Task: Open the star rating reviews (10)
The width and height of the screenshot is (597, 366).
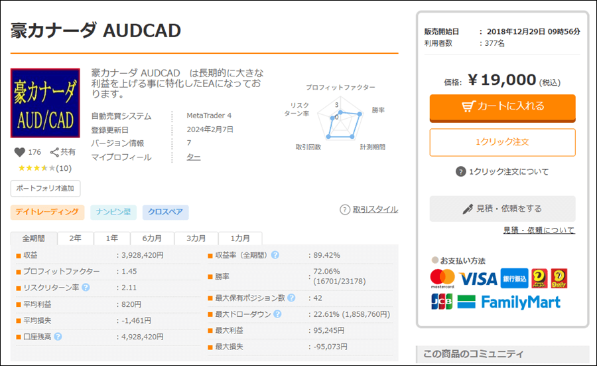Action: click(x=45, y=168)
